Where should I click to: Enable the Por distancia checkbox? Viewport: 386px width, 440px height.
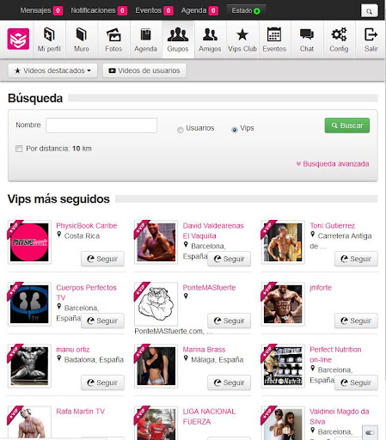point(19,149)
